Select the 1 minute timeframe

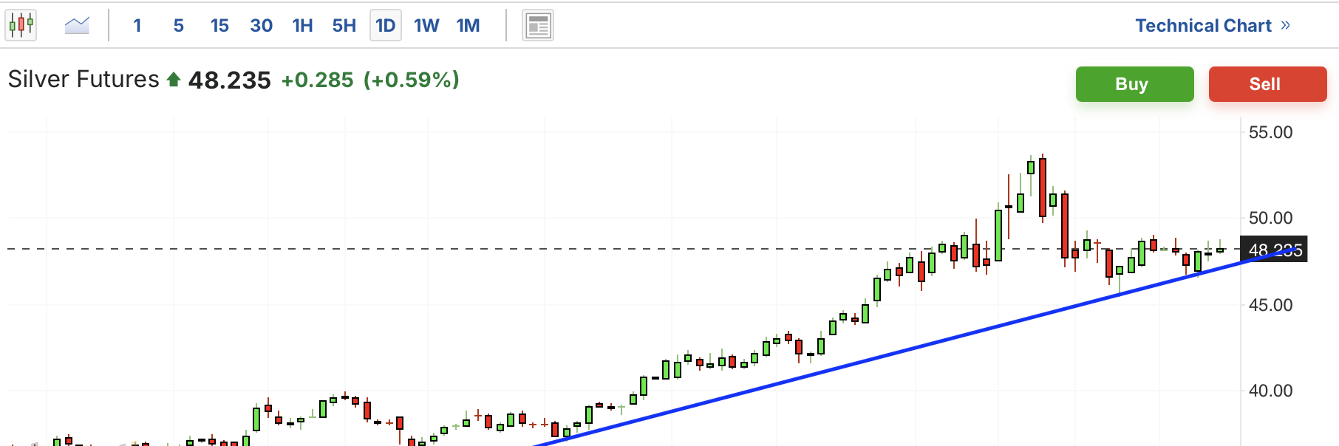tap(137, 26)
